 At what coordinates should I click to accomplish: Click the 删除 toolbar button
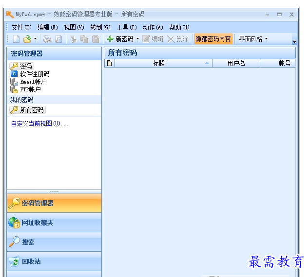[x=178, y=39]
